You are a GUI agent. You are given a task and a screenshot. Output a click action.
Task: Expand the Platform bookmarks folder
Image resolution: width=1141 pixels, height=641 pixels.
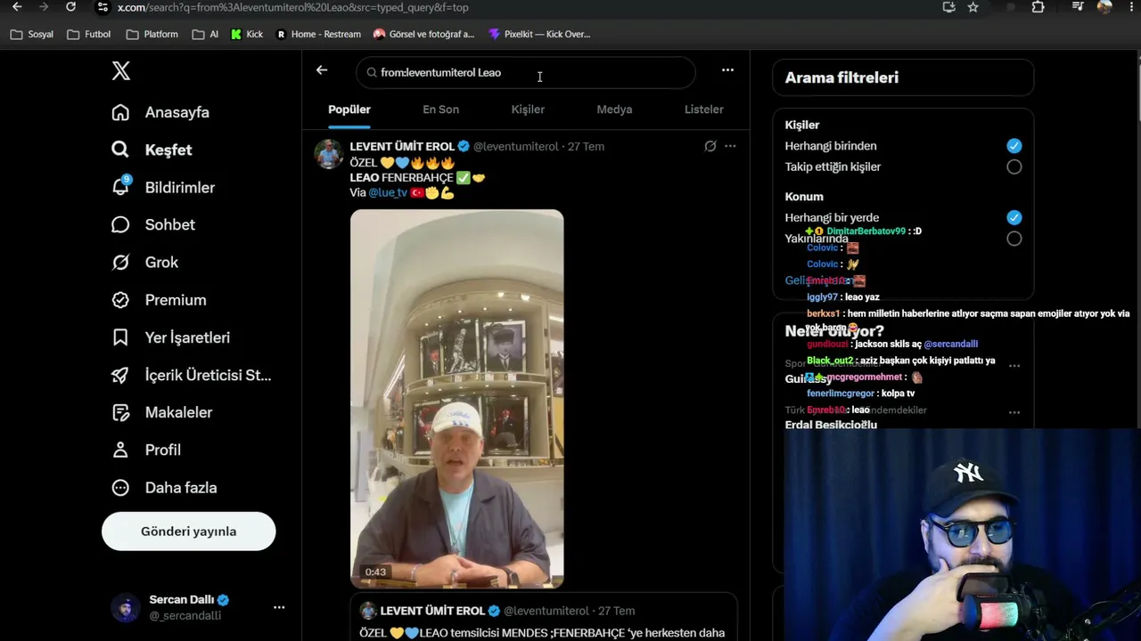coord(152,35)
